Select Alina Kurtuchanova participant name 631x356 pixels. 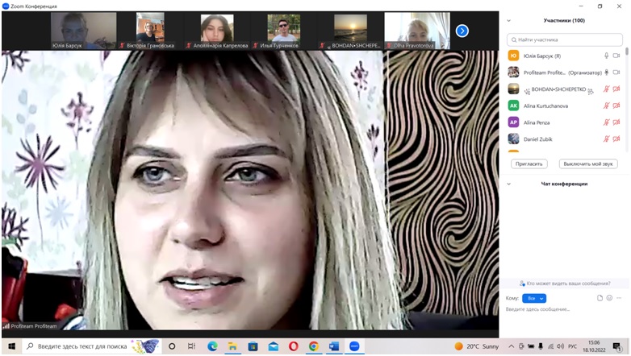coord(545,106)
